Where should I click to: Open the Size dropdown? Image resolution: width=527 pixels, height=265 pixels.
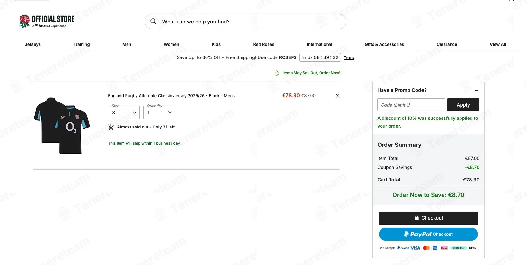point(124,112)
